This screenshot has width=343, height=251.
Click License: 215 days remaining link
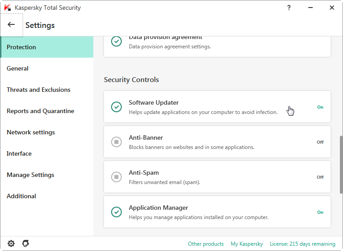click(302, 244)
